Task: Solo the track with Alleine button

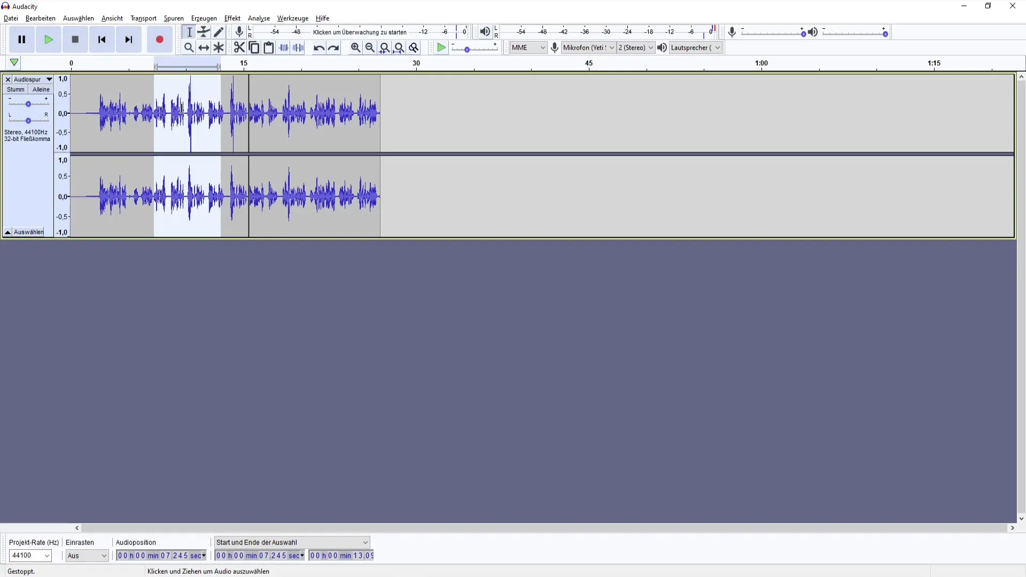Action: [x=41, y=89]
